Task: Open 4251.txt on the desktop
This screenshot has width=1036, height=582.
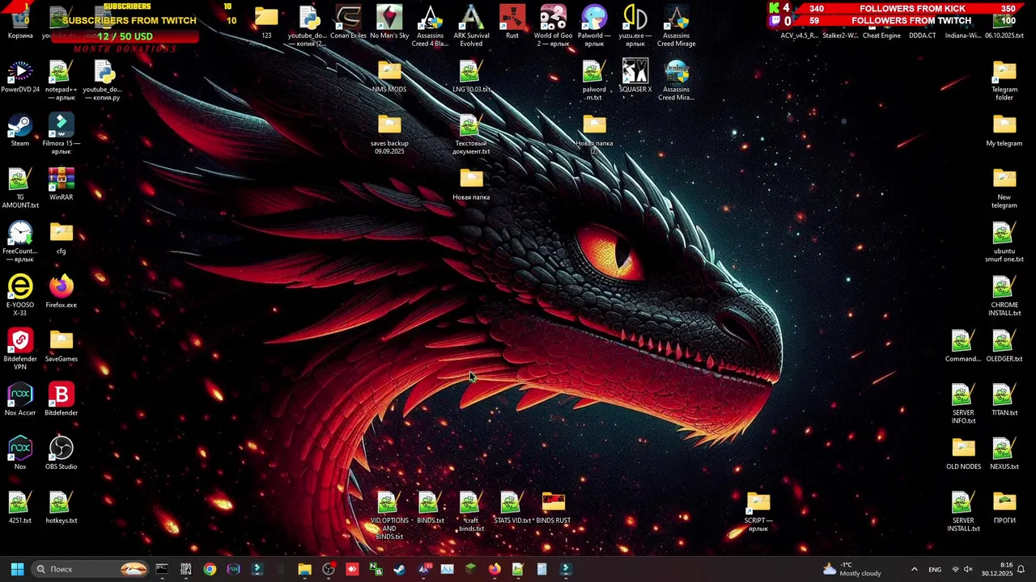Action: coord(20,508)
